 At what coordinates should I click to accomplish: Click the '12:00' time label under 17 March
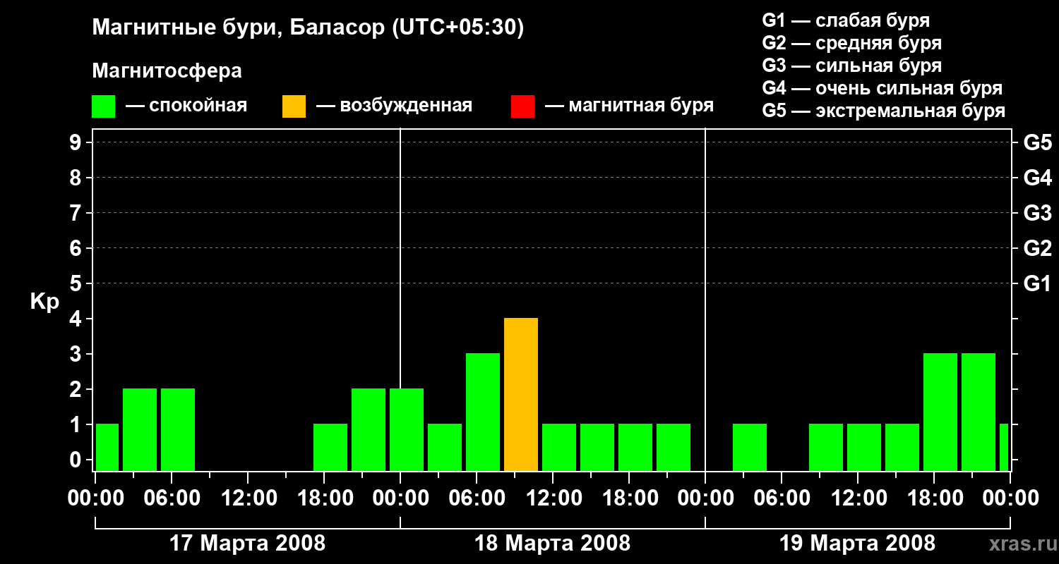[x=249, y=498]
